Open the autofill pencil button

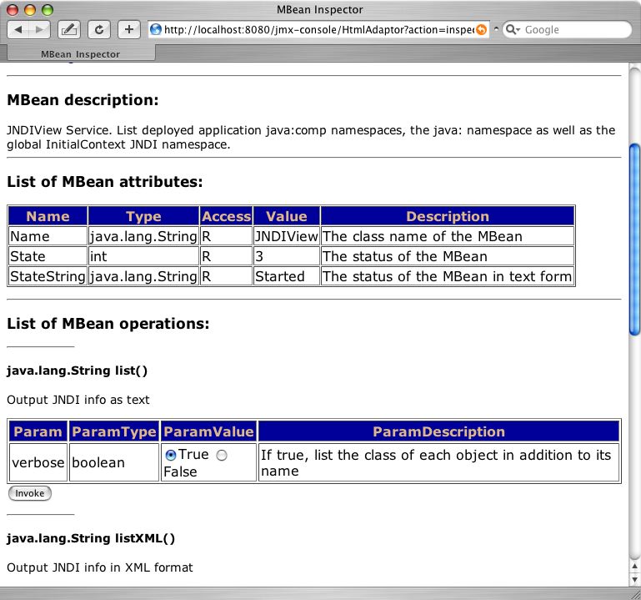click(68, 29)
